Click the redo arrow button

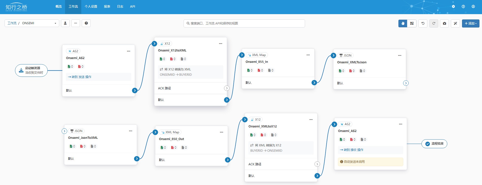click(434, 23)
